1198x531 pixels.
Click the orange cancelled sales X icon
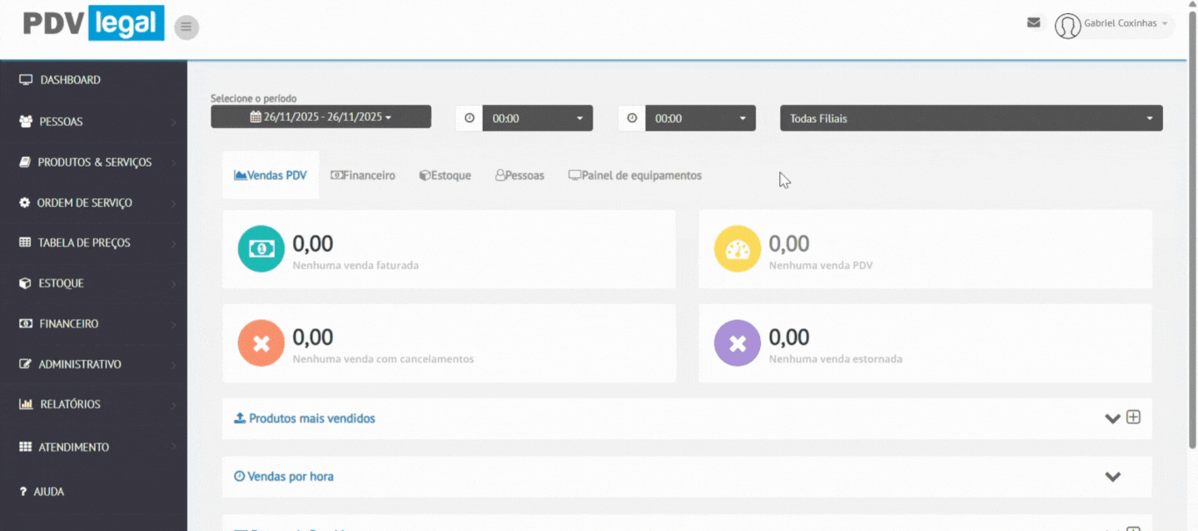(x=261, y=343)
